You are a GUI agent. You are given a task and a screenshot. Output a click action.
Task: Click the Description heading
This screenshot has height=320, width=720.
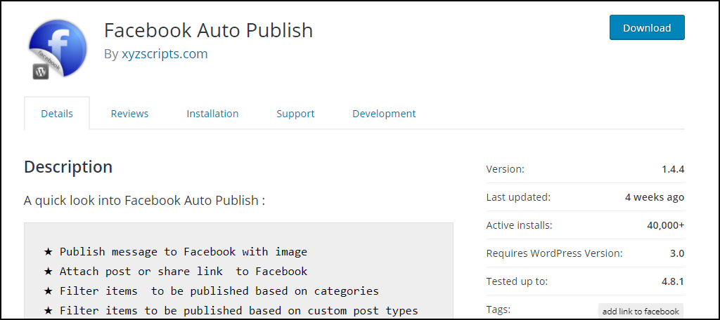click(68, 167)
